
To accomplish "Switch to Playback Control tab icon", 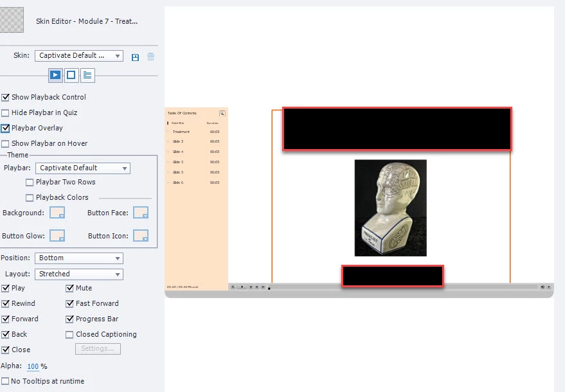I will point(55,75).
